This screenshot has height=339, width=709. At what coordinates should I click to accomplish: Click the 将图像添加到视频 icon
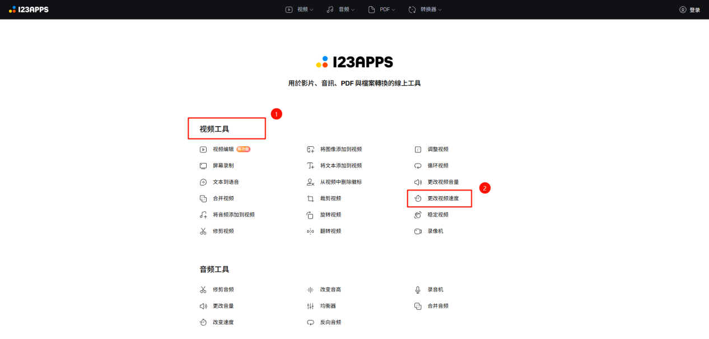click(x=310, y=150)
